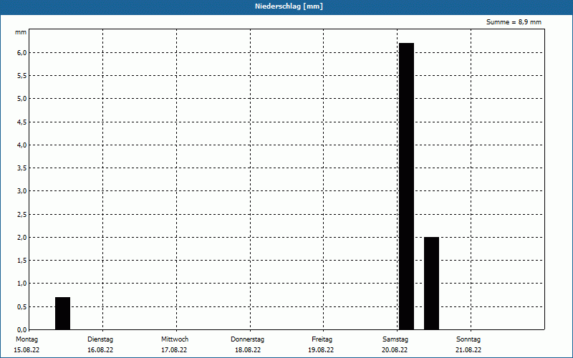Viewport: 573px width, 358px height.
Task: Click the 0,0 y-axis value
Action: pyautogui.click(x=21, y=329)
